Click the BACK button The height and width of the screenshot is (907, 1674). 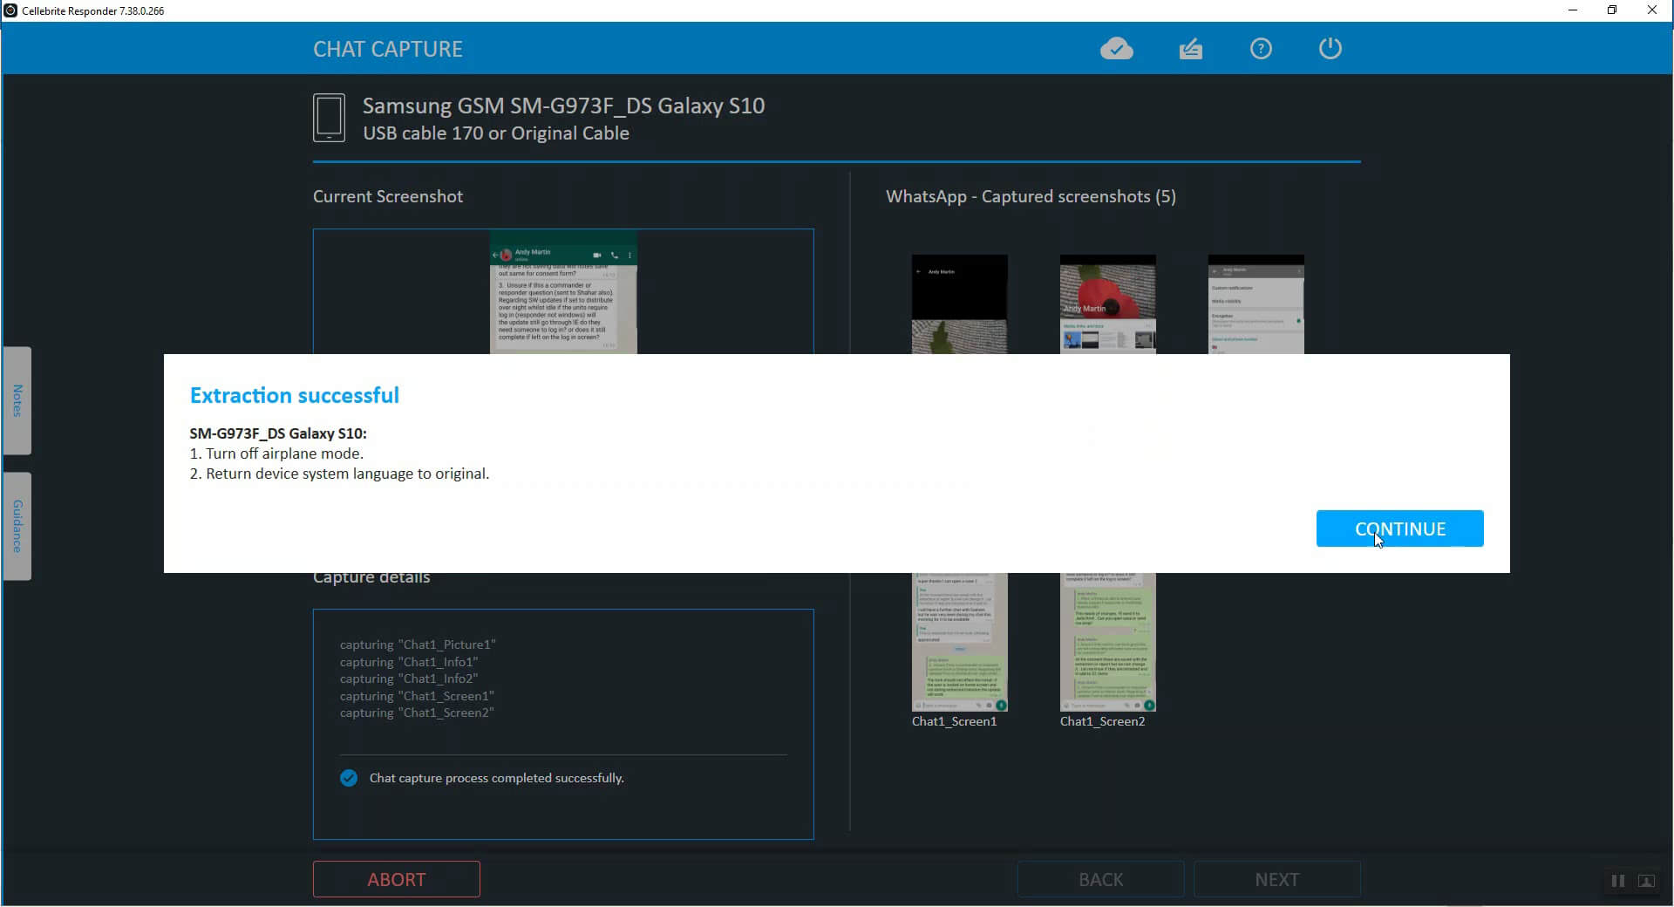[1100, 879]
